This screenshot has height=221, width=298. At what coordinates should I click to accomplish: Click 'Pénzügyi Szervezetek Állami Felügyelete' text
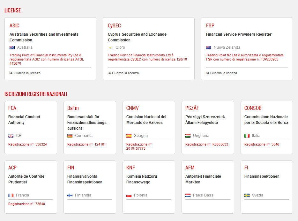(x=205, y=120)
